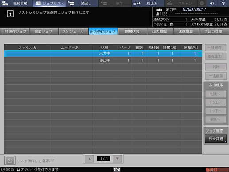Move job to end with 後尾へ

click(216, 119)
